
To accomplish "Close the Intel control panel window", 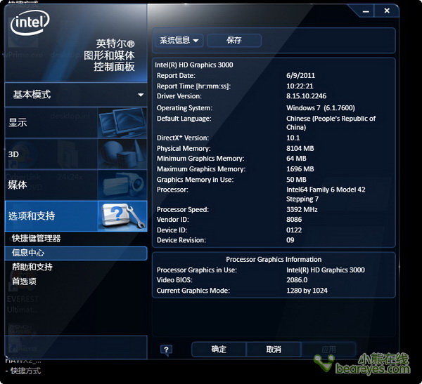I will pyautogui.click(x=387, y=11).
